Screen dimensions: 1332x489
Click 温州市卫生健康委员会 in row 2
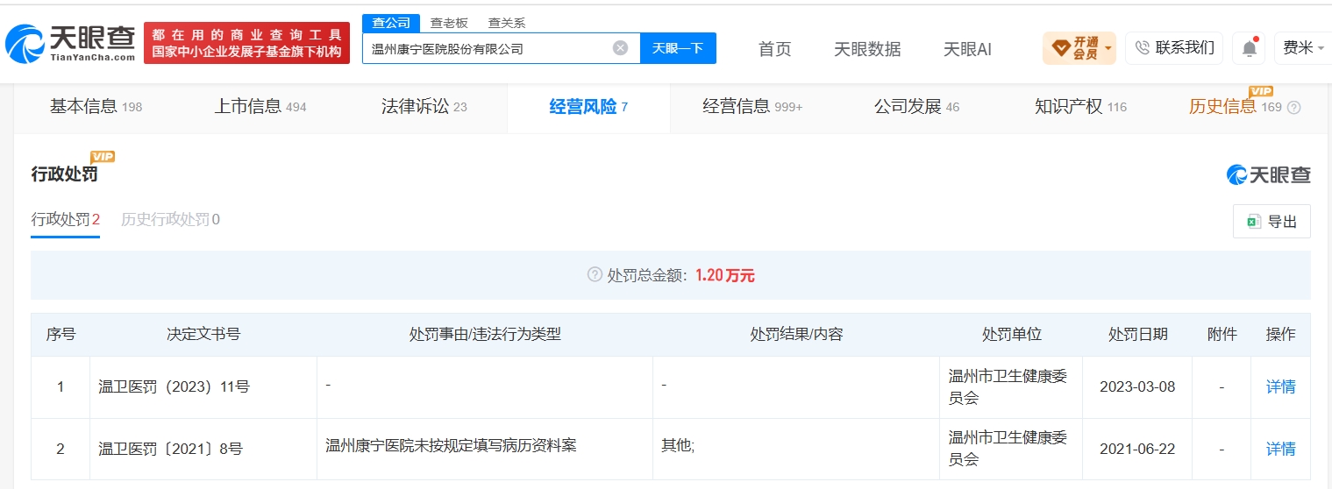tap(1008, 449)
